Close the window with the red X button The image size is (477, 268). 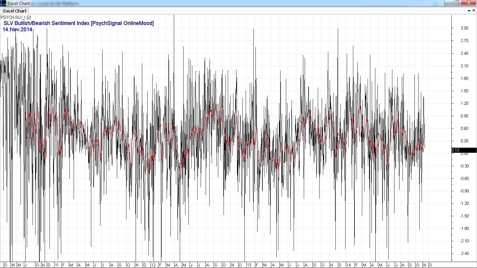[x=469, y=2]
